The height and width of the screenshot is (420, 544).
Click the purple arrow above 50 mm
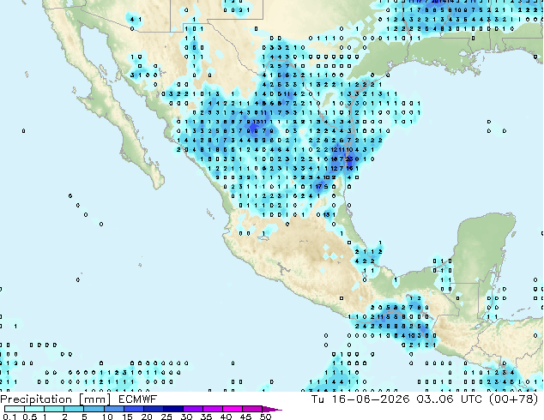272,410
